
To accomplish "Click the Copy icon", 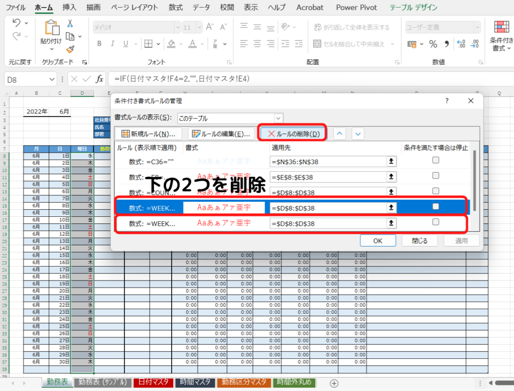I will point(70,36).
